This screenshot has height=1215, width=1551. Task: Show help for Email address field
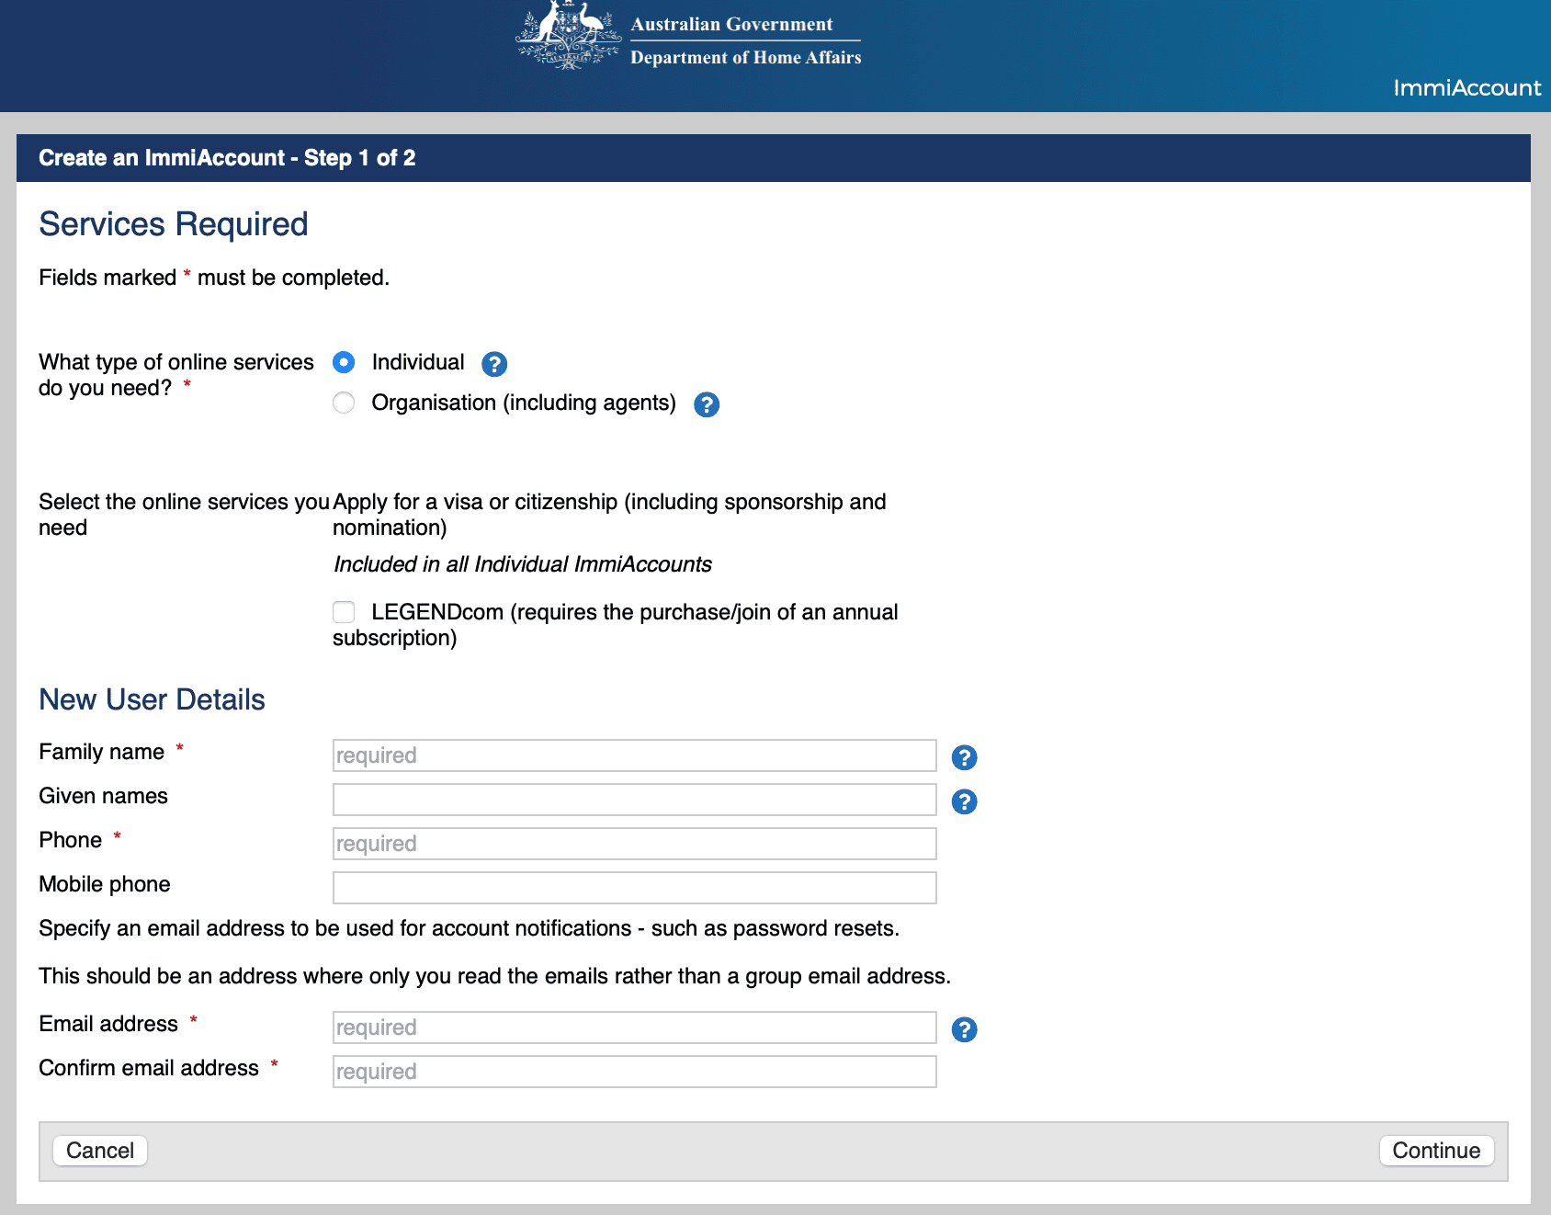click(964, 1029)
